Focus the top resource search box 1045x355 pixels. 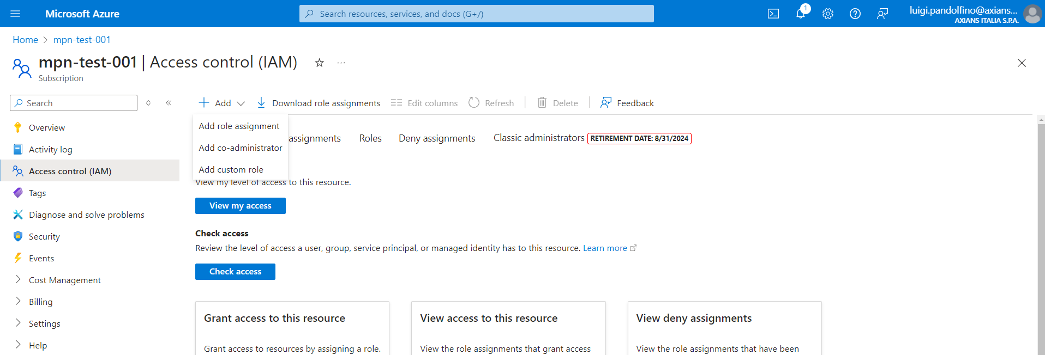pos(476,14)
